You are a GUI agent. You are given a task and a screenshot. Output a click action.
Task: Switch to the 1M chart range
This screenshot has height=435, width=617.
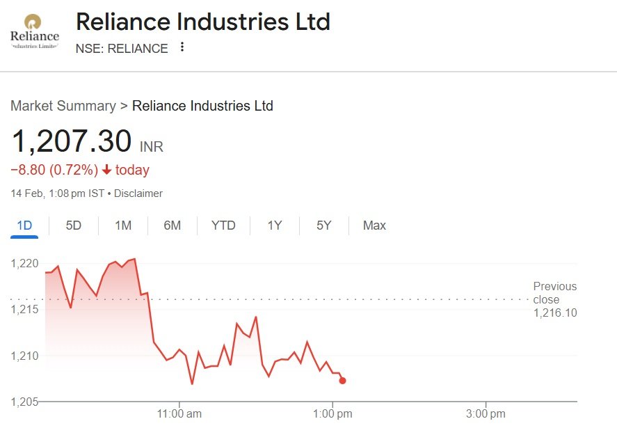(x=123, y=226)
